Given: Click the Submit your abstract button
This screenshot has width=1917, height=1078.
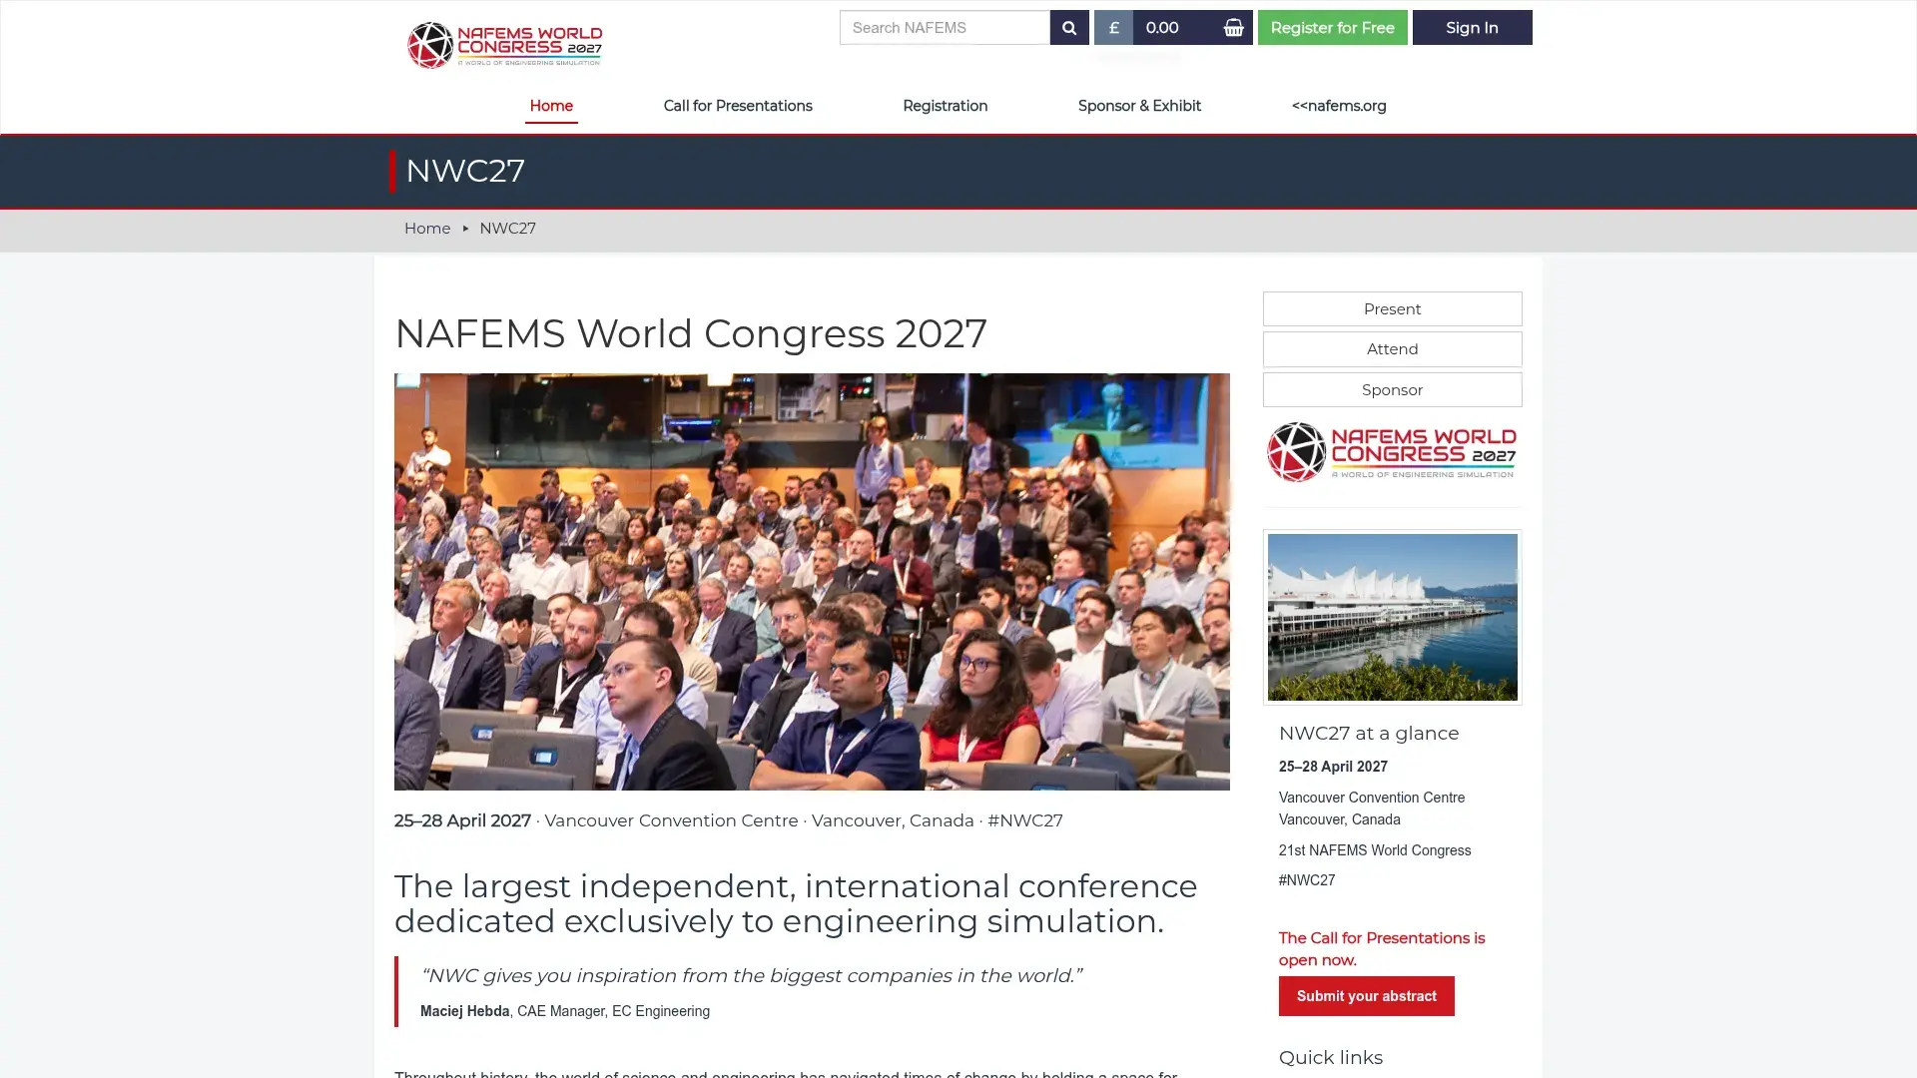Looking at the screenshot, I should (x=1366, y=996).
